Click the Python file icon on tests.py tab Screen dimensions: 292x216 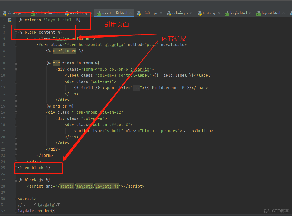(x=199, y=13)
